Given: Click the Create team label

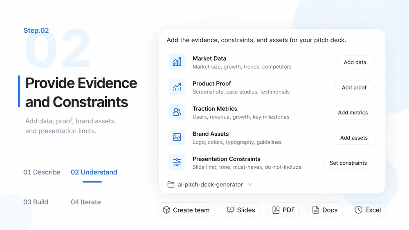Looking at the screenshot, I should point(191,210).
